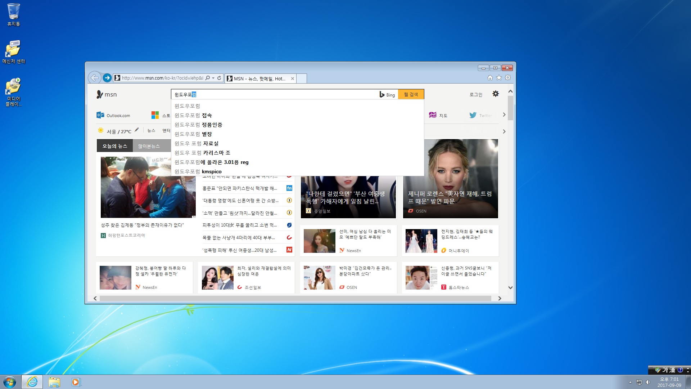Open MSN page settings gear

point(496,94)
